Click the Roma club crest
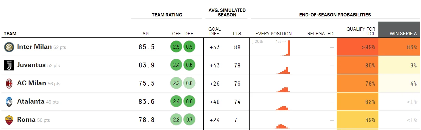421x130 pixels. pos(9,120)
